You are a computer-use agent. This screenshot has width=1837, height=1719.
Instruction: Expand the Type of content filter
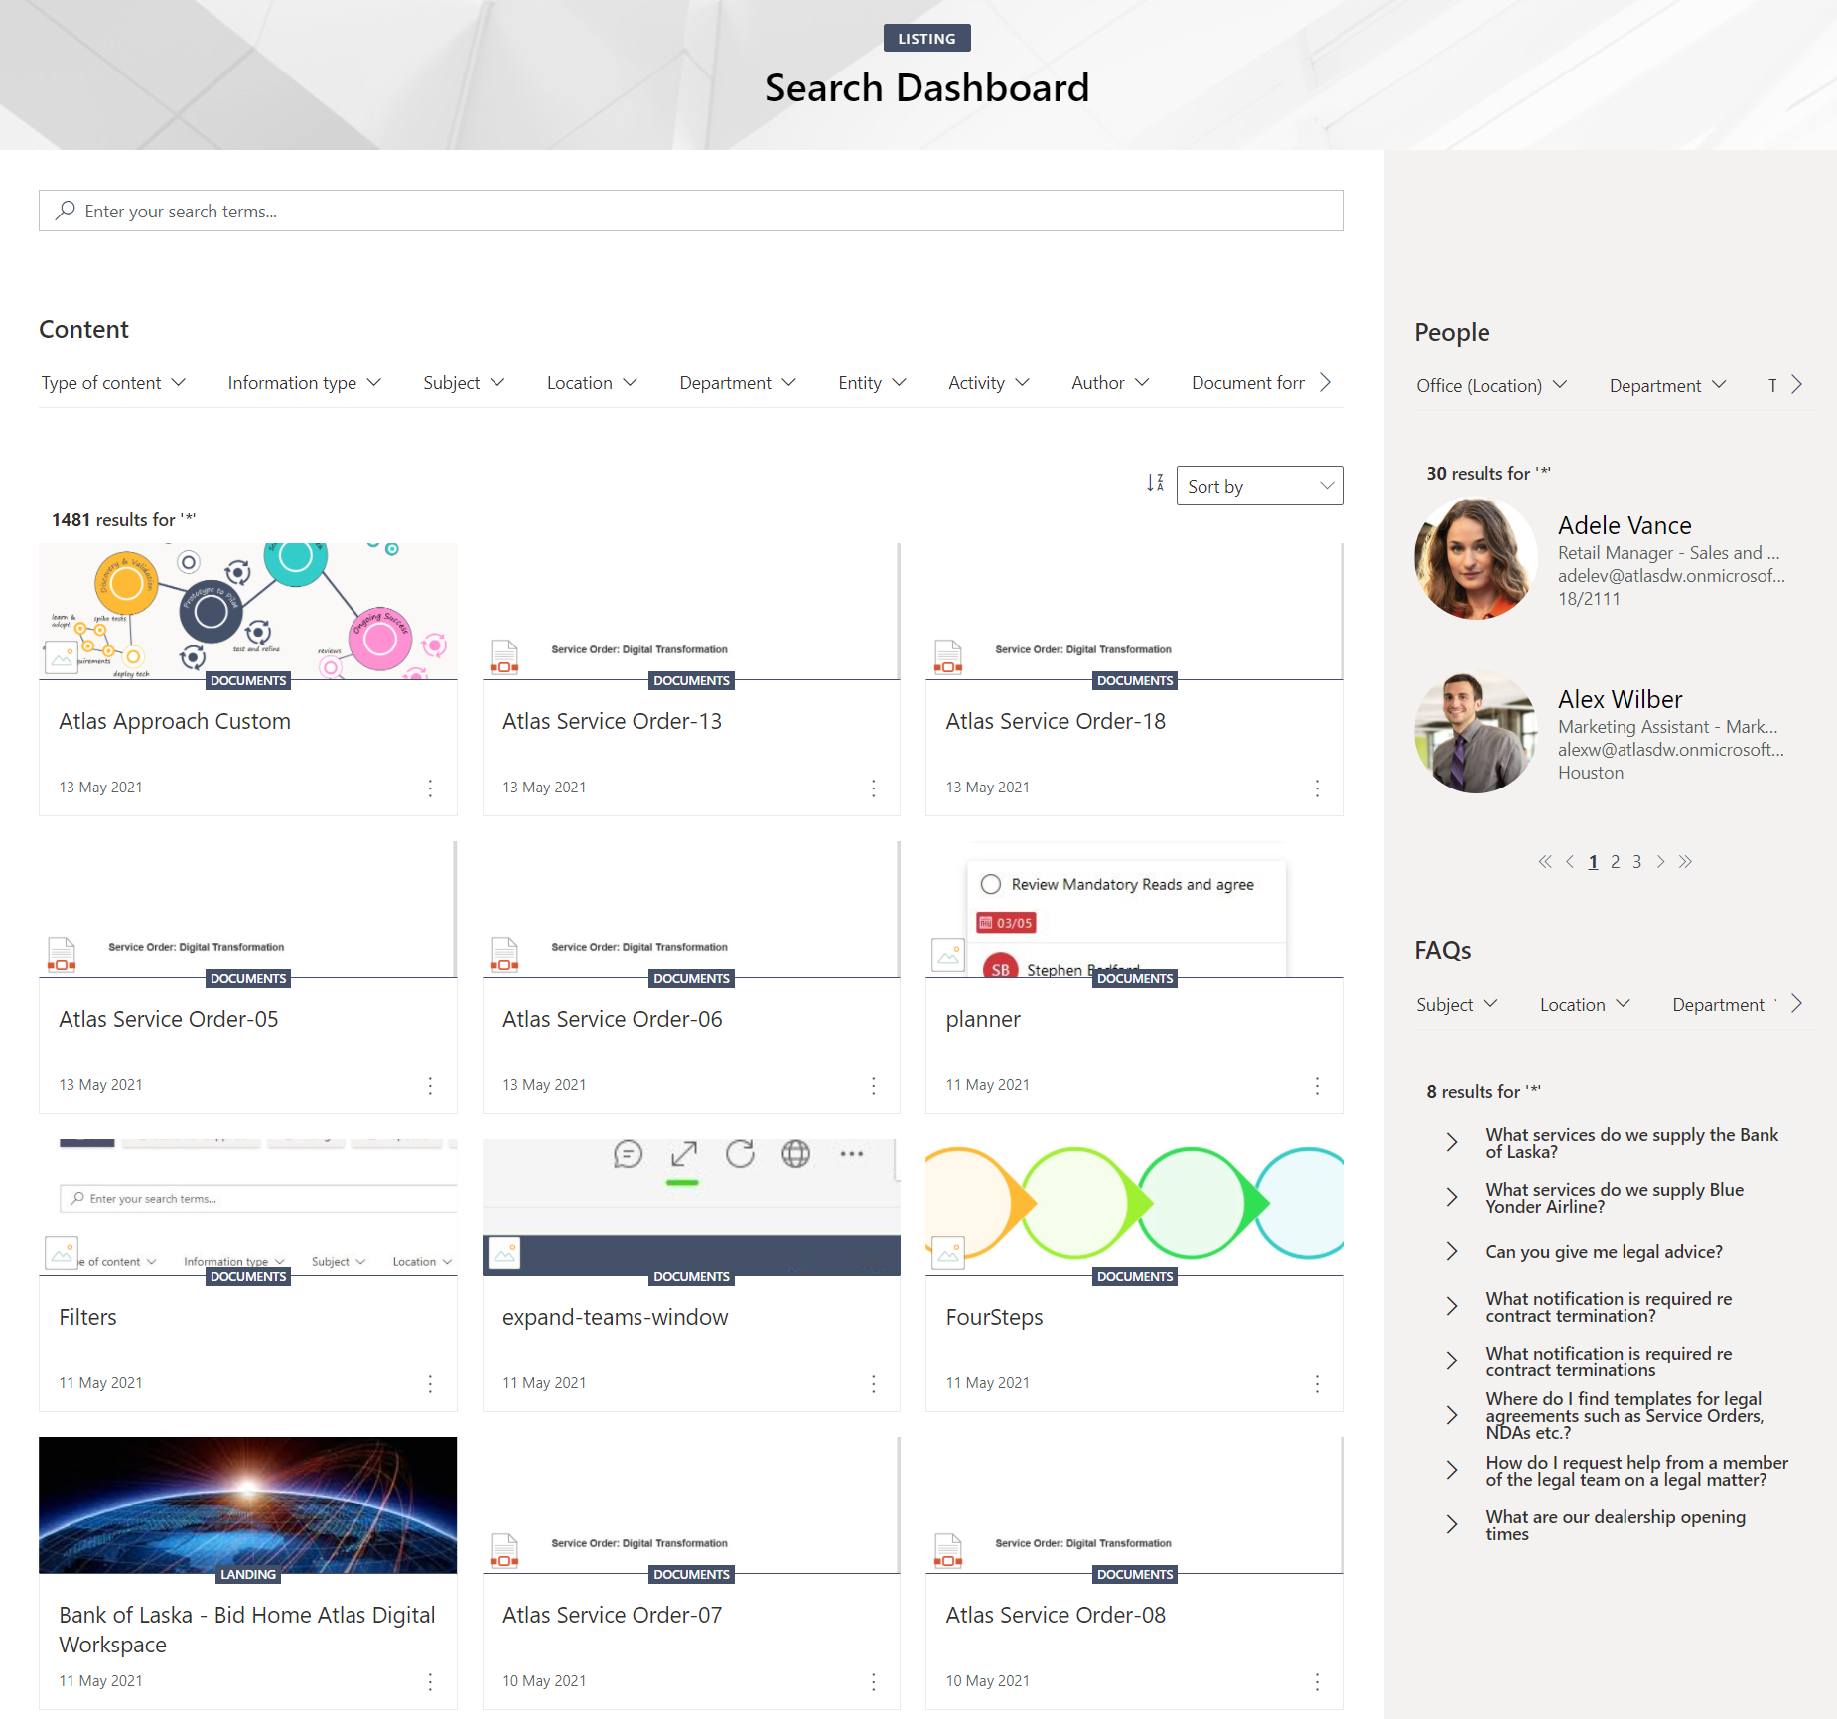tap(113, 383)
